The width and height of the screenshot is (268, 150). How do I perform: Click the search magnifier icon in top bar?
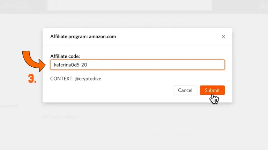tap(55, 5)
